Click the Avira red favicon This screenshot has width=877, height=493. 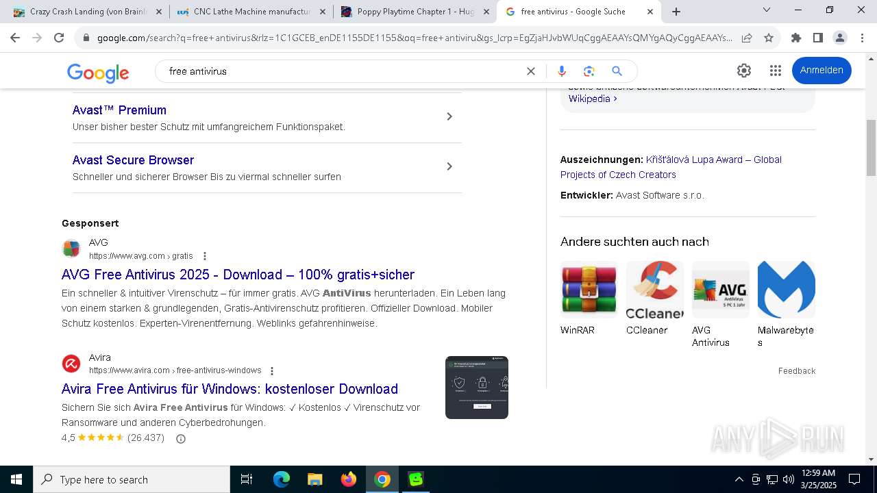tap(71, 364)
